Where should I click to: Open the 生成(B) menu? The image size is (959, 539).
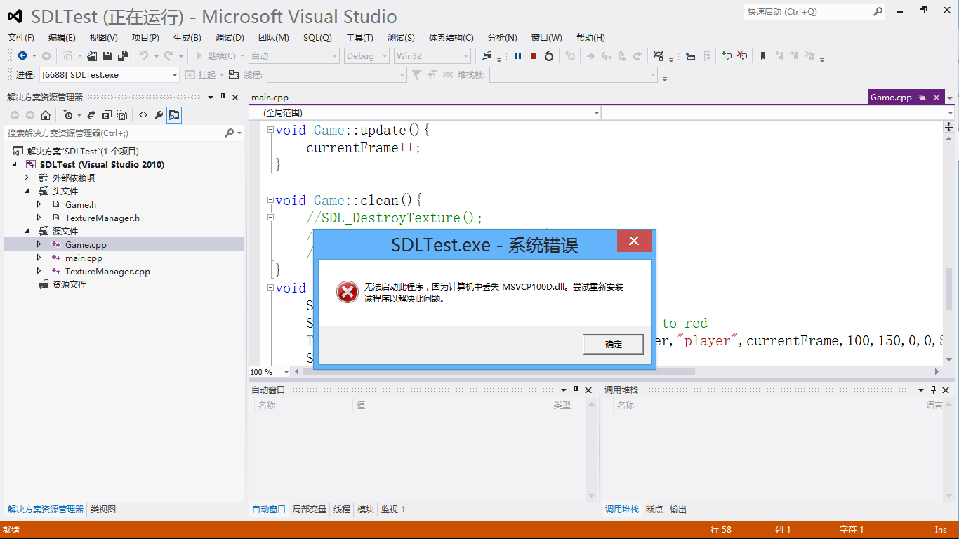coord(187,38)
